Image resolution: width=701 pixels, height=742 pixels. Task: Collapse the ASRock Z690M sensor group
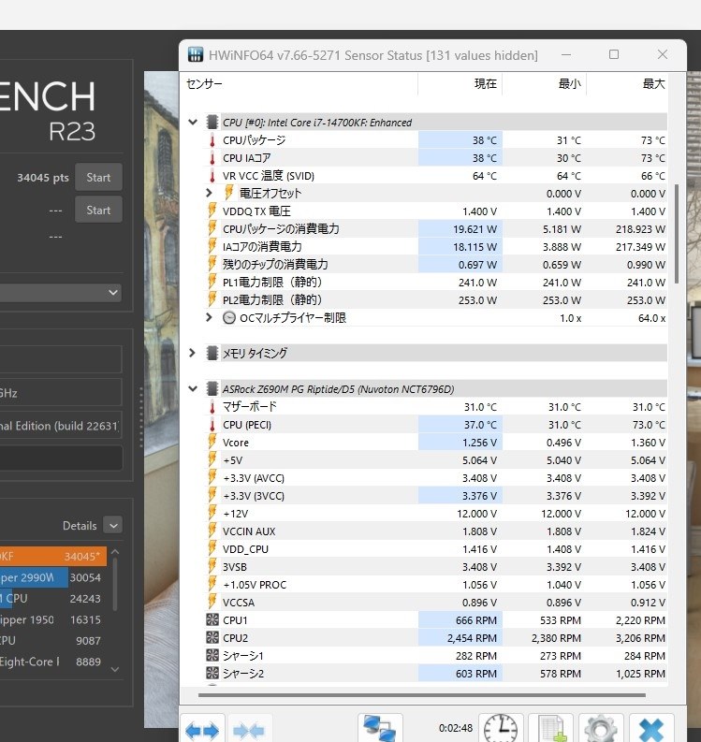[x=193, y=389]
